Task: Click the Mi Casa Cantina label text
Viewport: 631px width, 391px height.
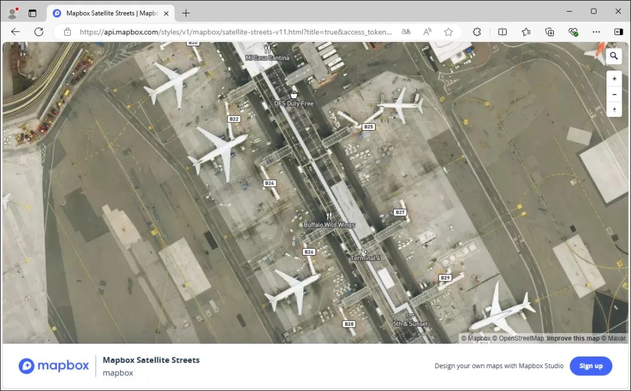Action: click(267, 58)
